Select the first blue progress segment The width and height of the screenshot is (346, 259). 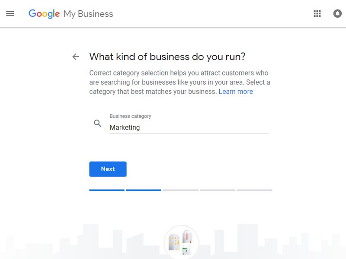[107, 190]
